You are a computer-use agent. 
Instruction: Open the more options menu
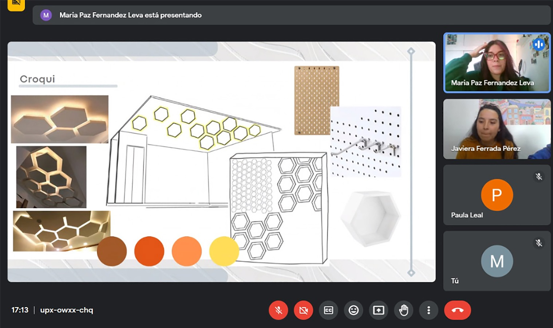(x=428, y=310)
